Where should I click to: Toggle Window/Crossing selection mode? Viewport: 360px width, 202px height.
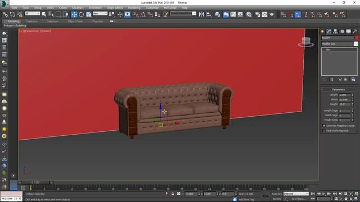pos(66,15)
